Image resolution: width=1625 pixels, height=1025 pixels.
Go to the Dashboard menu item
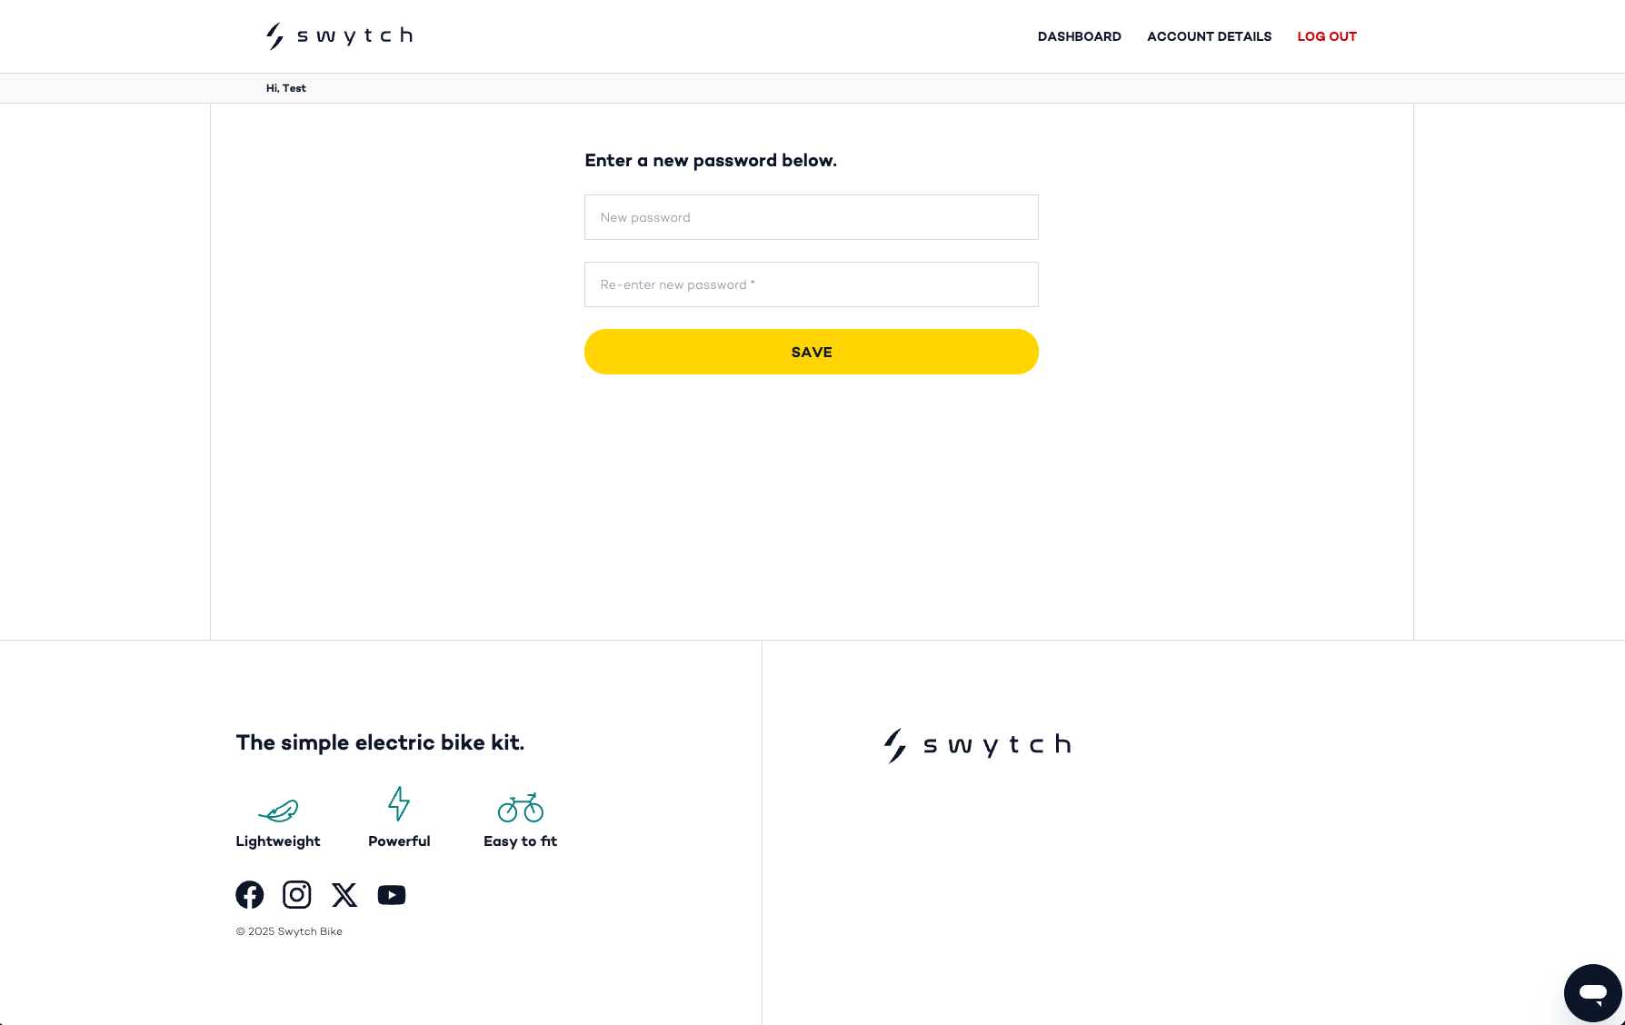pos(1080,36)
